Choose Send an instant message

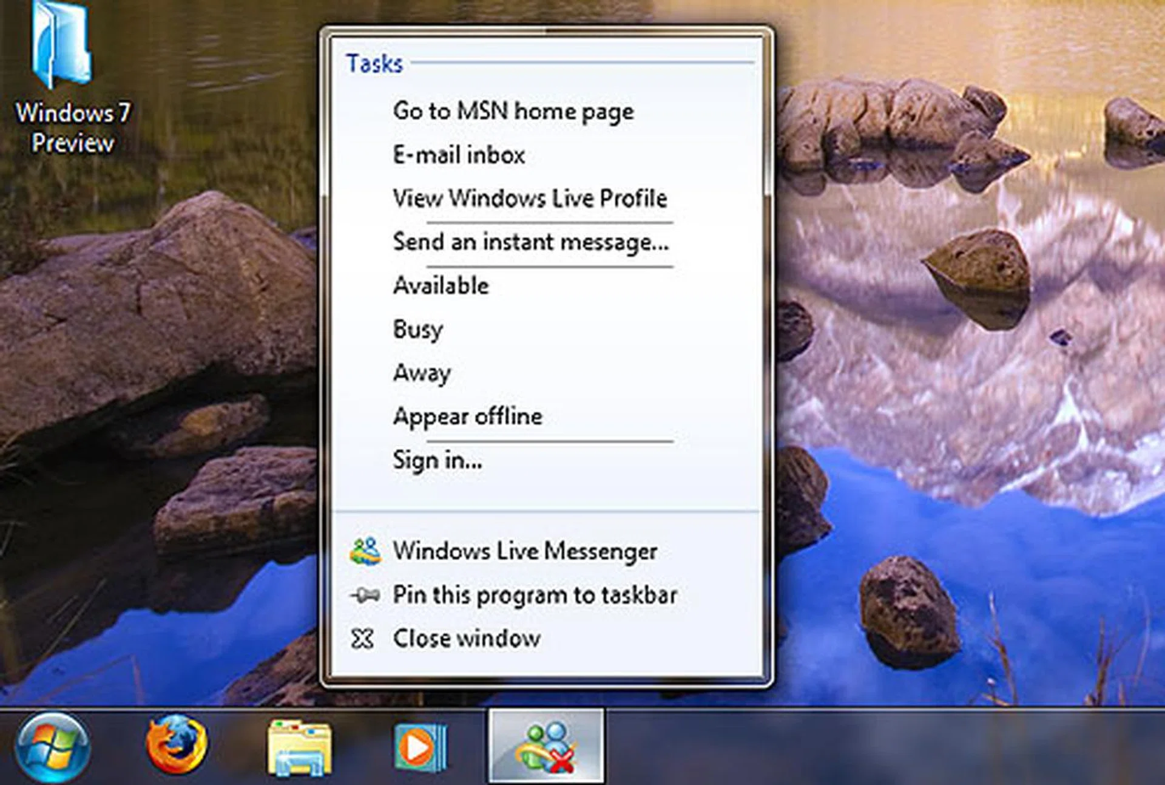click(531, 242)
